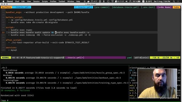The height and width of the screenshot is (102, 182).
Task: Click the script: key
Action: (x=10, y=27)
